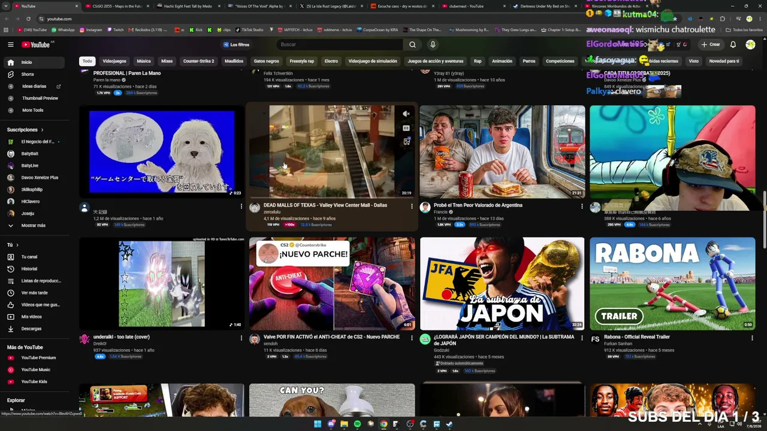The image size is (767, 431).
Task: Open options menu for DEAD MALLS OF TEXAS video
Action: pos(412,207)
